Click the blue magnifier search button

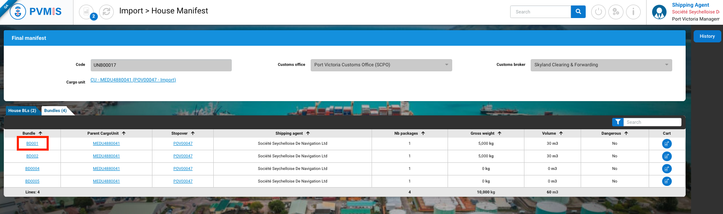coord(578,12)
